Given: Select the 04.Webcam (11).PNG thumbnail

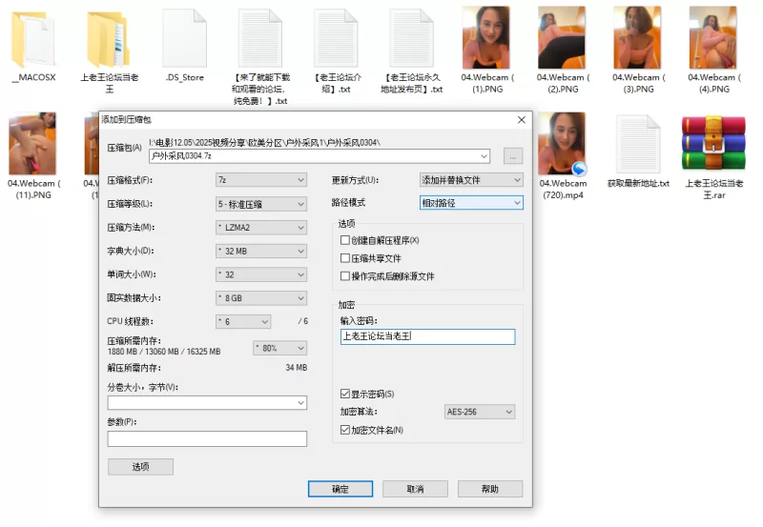Looking at the screenshot, I should [32, 143].
